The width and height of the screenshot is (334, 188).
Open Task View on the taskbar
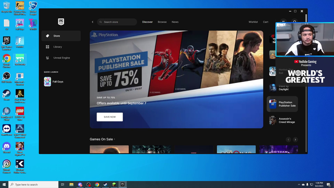click(x=63, y=184)
